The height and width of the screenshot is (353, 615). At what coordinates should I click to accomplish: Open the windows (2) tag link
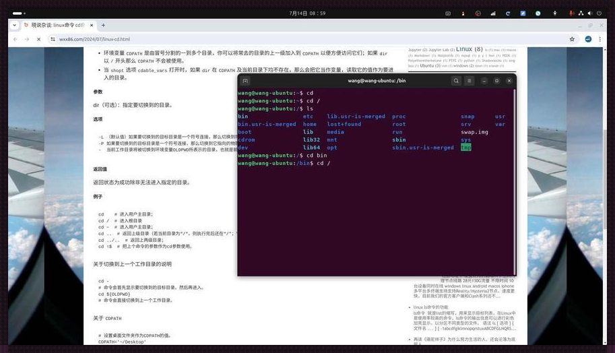pyautogui.click(x=464, y=65)
